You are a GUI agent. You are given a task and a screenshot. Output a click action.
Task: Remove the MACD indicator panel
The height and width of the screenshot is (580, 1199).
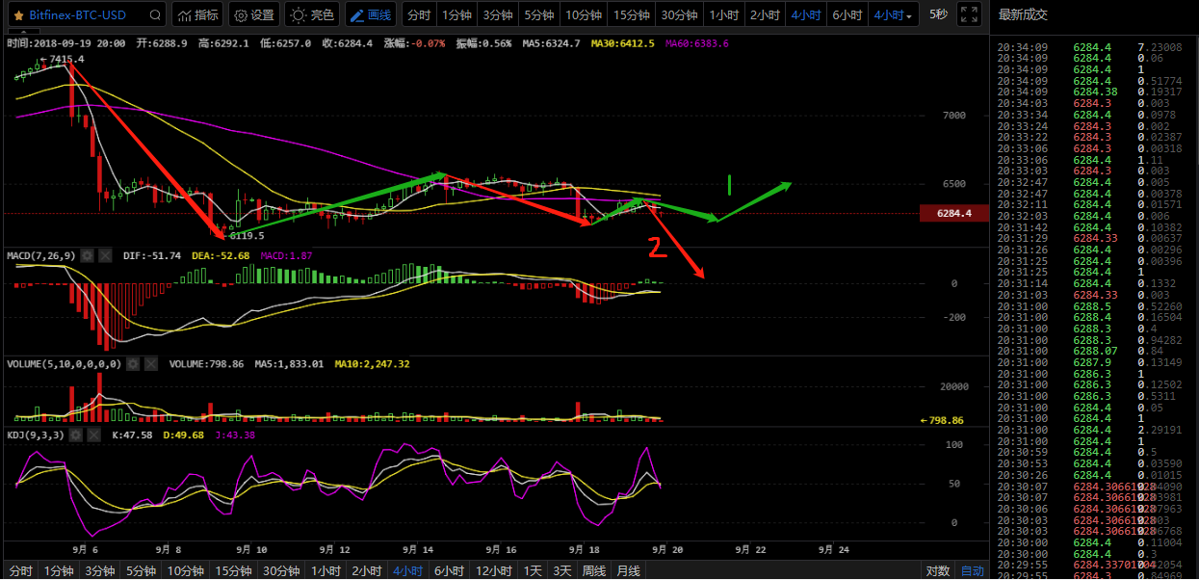103,255
